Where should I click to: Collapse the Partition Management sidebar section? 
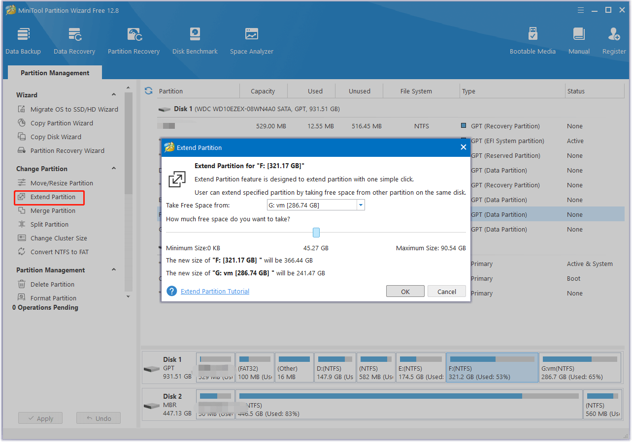[114, 270]
